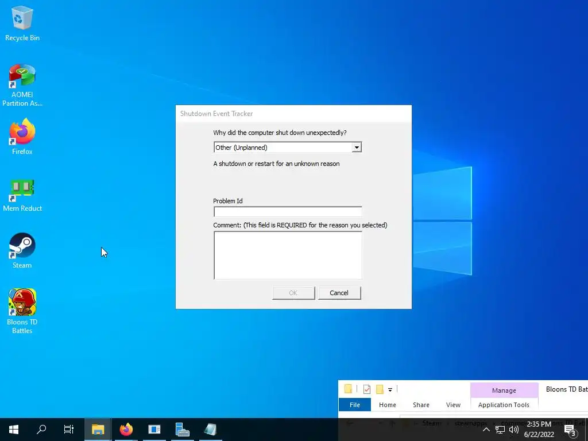Select the Bloons TD Battles shortcut
Screen dimensions: 588x441
click(x=22, y=311)
